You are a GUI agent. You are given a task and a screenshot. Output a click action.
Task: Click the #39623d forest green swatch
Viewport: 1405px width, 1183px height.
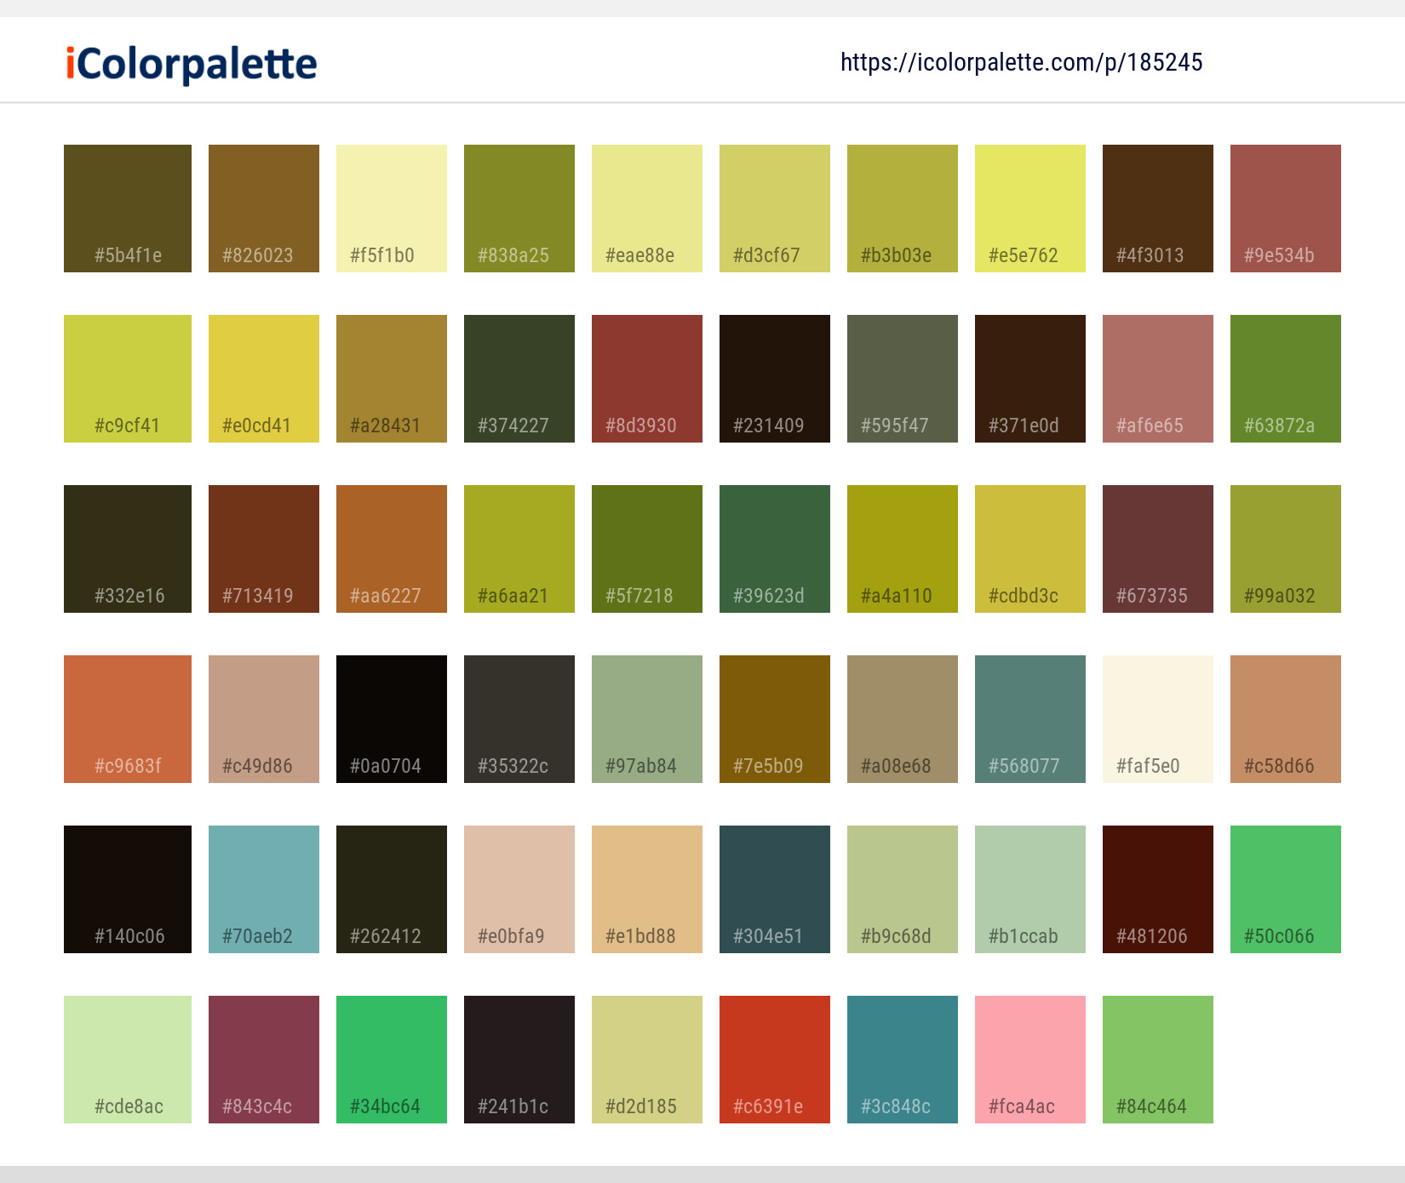[775, 549]
